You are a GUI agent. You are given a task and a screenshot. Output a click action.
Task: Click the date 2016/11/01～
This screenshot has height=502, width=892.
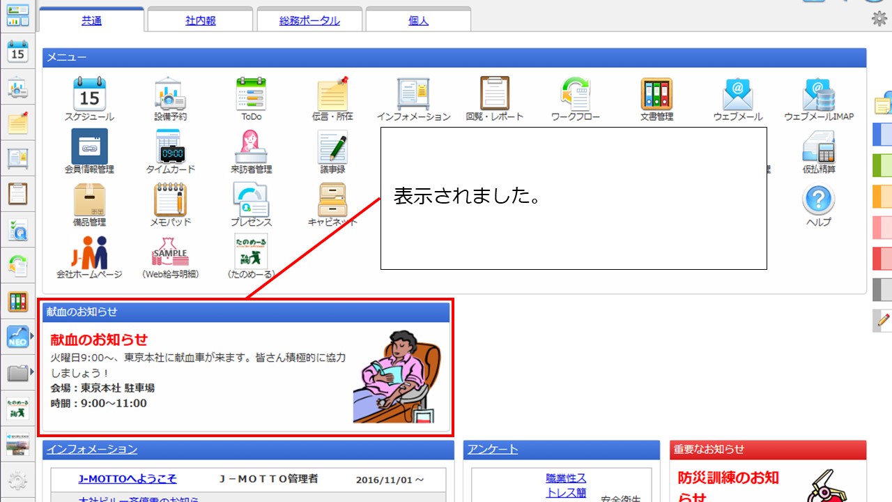[x=390, y=480]
